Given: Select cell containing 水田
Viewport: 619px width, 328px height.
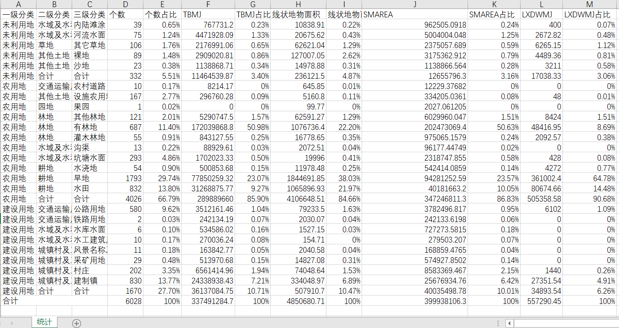Looking at the screenshot, I should (90, 189).
